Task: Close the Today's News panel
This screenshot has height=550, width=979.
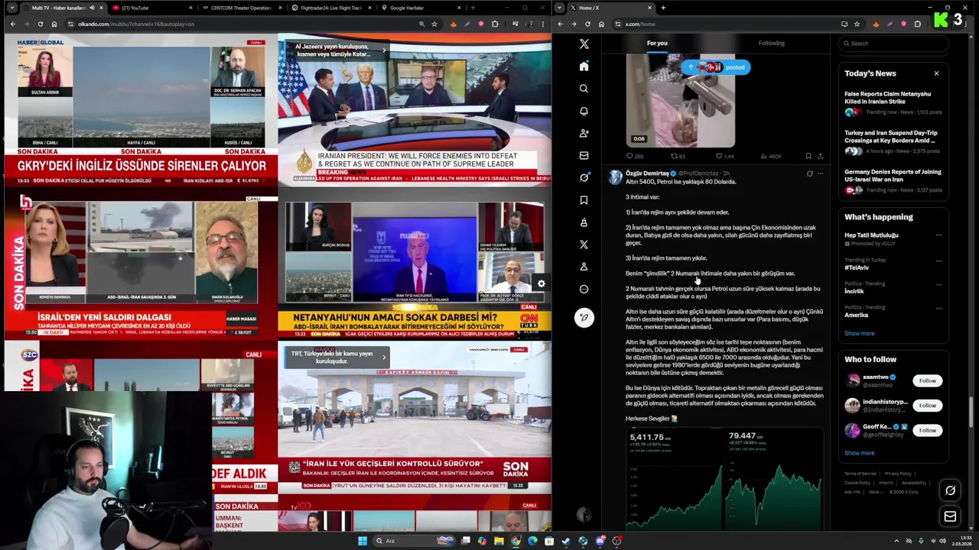Action: (x=936, y=73)
